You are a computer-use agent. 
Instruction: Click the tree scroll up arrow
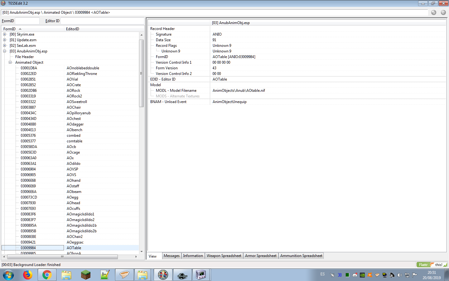(x=142, y=35)
